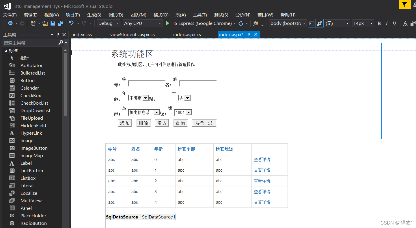Click the find in files icon
The width and height of the screenshot is (416, 228).
pos(256,23)
